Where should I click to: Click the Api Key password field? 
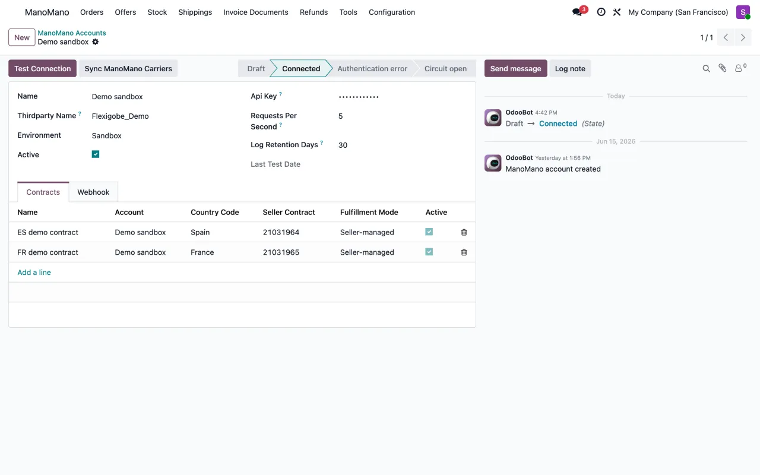coord(401,96)
